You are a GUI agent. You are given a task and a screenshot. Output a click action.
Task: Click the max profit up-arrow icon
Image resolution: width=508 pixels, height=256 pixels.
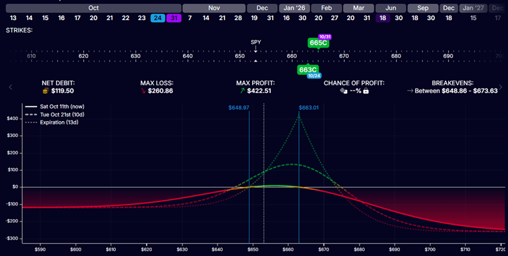click(x=242, y=91)
